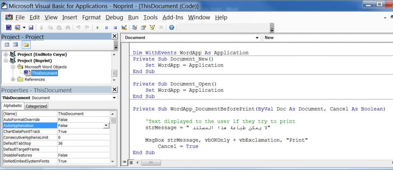The height and width of the screenshot is (170, 393).
Task: Select the ChartDataPointTrack property row
Action: coord(56,132)
